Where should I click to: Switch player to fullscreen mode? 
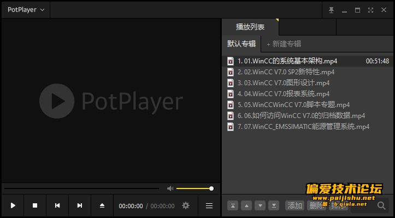[370, 10]
